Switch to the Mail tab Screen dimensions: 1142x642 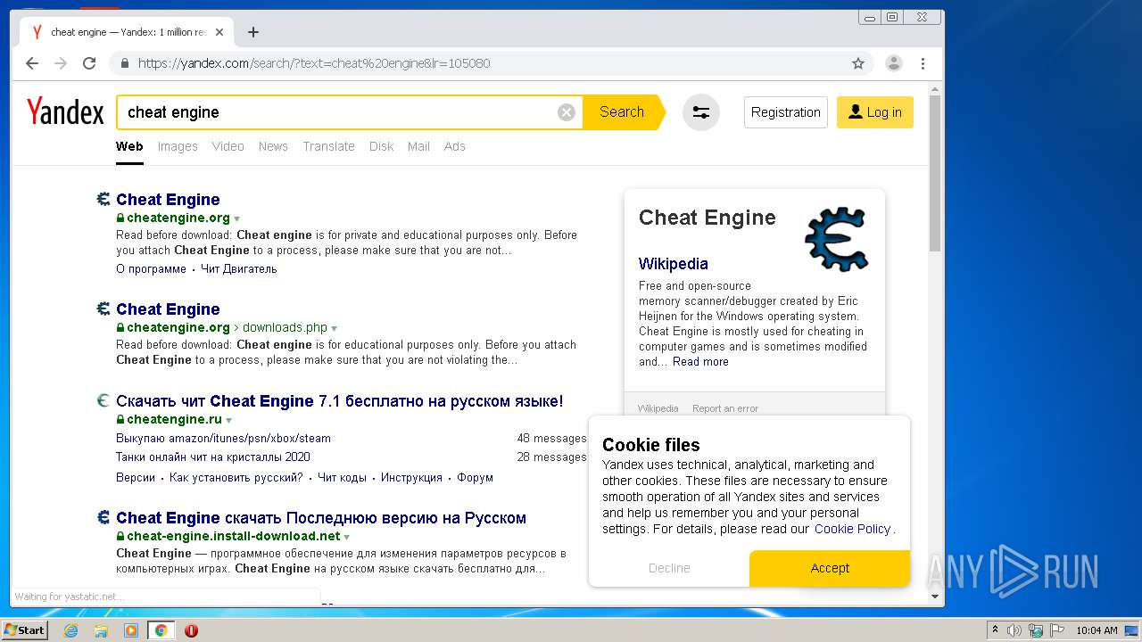pos(418,146)
